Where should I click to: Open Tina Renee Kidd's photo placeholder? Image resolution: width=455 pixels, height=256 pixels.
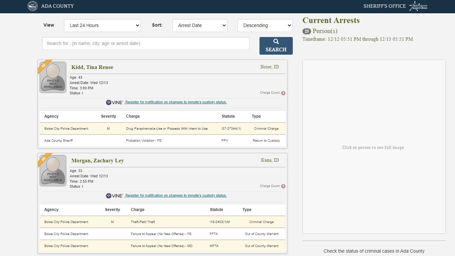point(53,77)
